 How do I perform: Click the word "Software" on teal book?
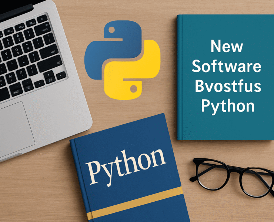pos(227,66)
